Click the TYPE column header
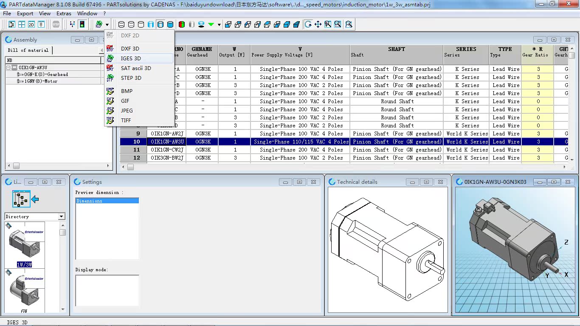Screen dimensions: 580x326 (505, 54)
